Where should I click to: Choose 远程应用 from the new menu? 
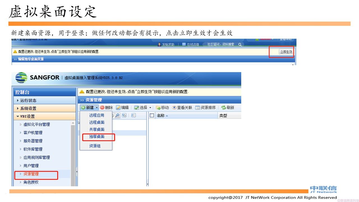[96, 115]
